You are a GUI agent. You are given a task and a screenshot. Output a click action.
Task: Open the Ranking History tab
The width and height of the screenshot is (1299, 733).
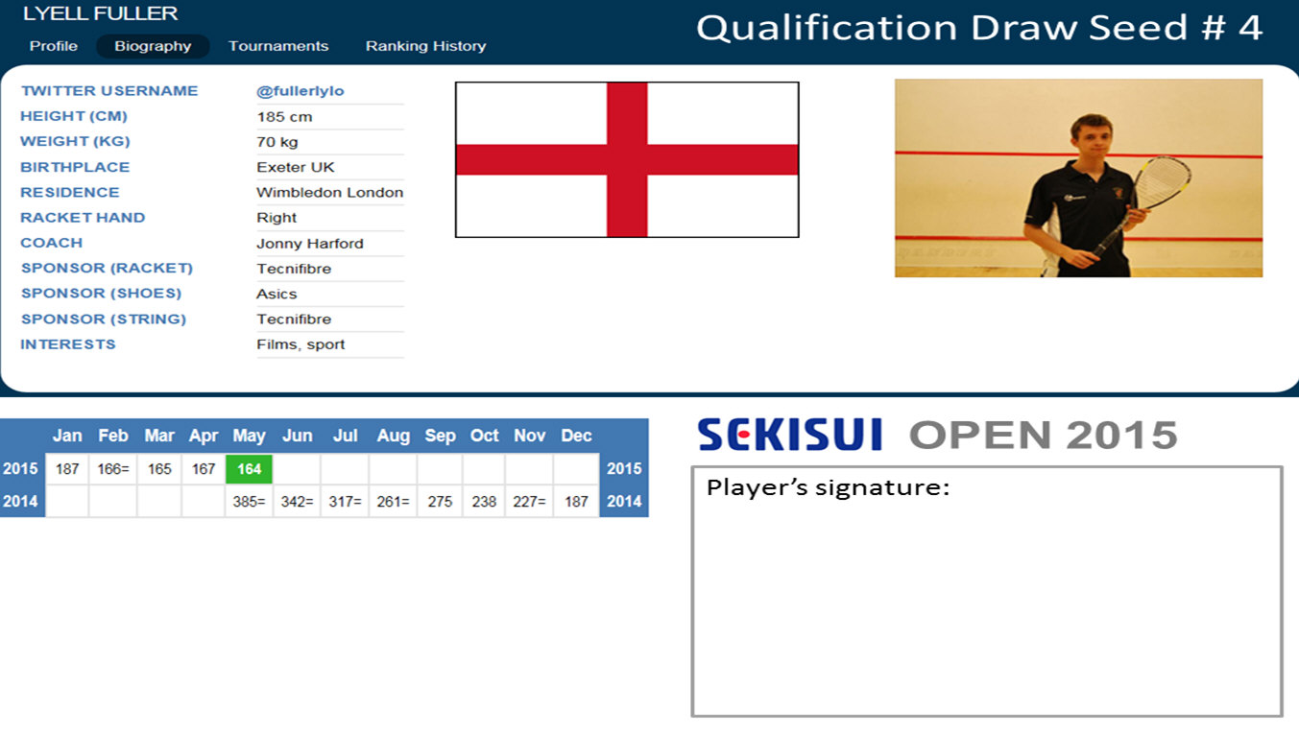(425, 46)
